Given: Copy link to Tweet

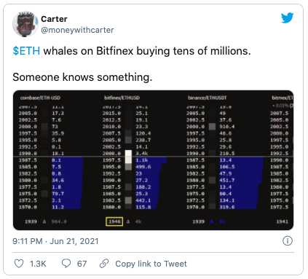Looking at the screenshot, I should [151, 264].
